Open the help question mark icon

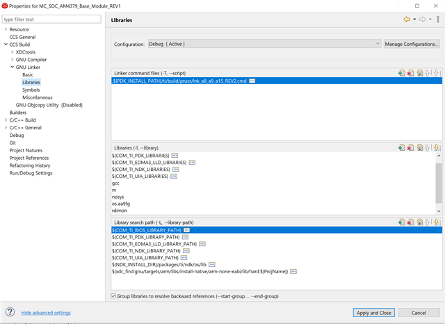(x=10, y=312)
